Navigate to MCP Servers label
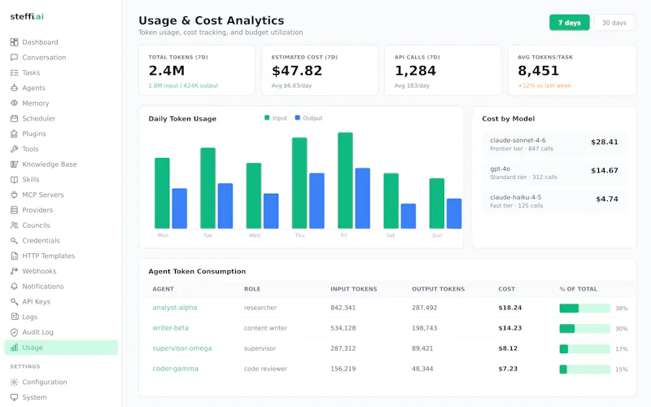This screenshot has width=651, height=407. [43, 195]
